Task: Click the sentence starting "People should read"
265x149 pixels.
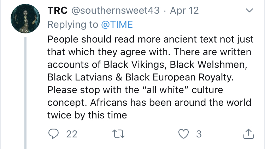Action: click(x=106, y=39)
